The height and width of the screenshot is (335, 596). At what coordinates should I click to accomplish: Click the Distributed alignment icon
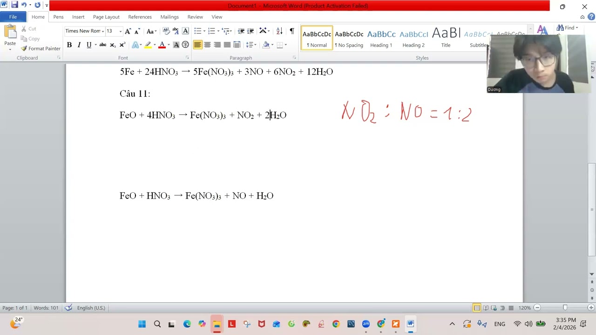(237, 45)
